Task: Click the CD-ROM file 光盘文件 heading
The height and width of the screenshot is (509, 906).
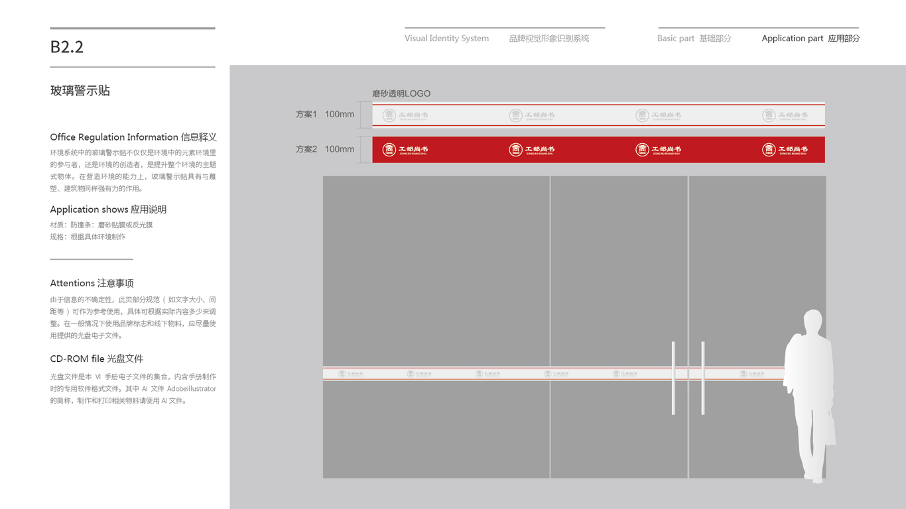Action: (97, 359)
